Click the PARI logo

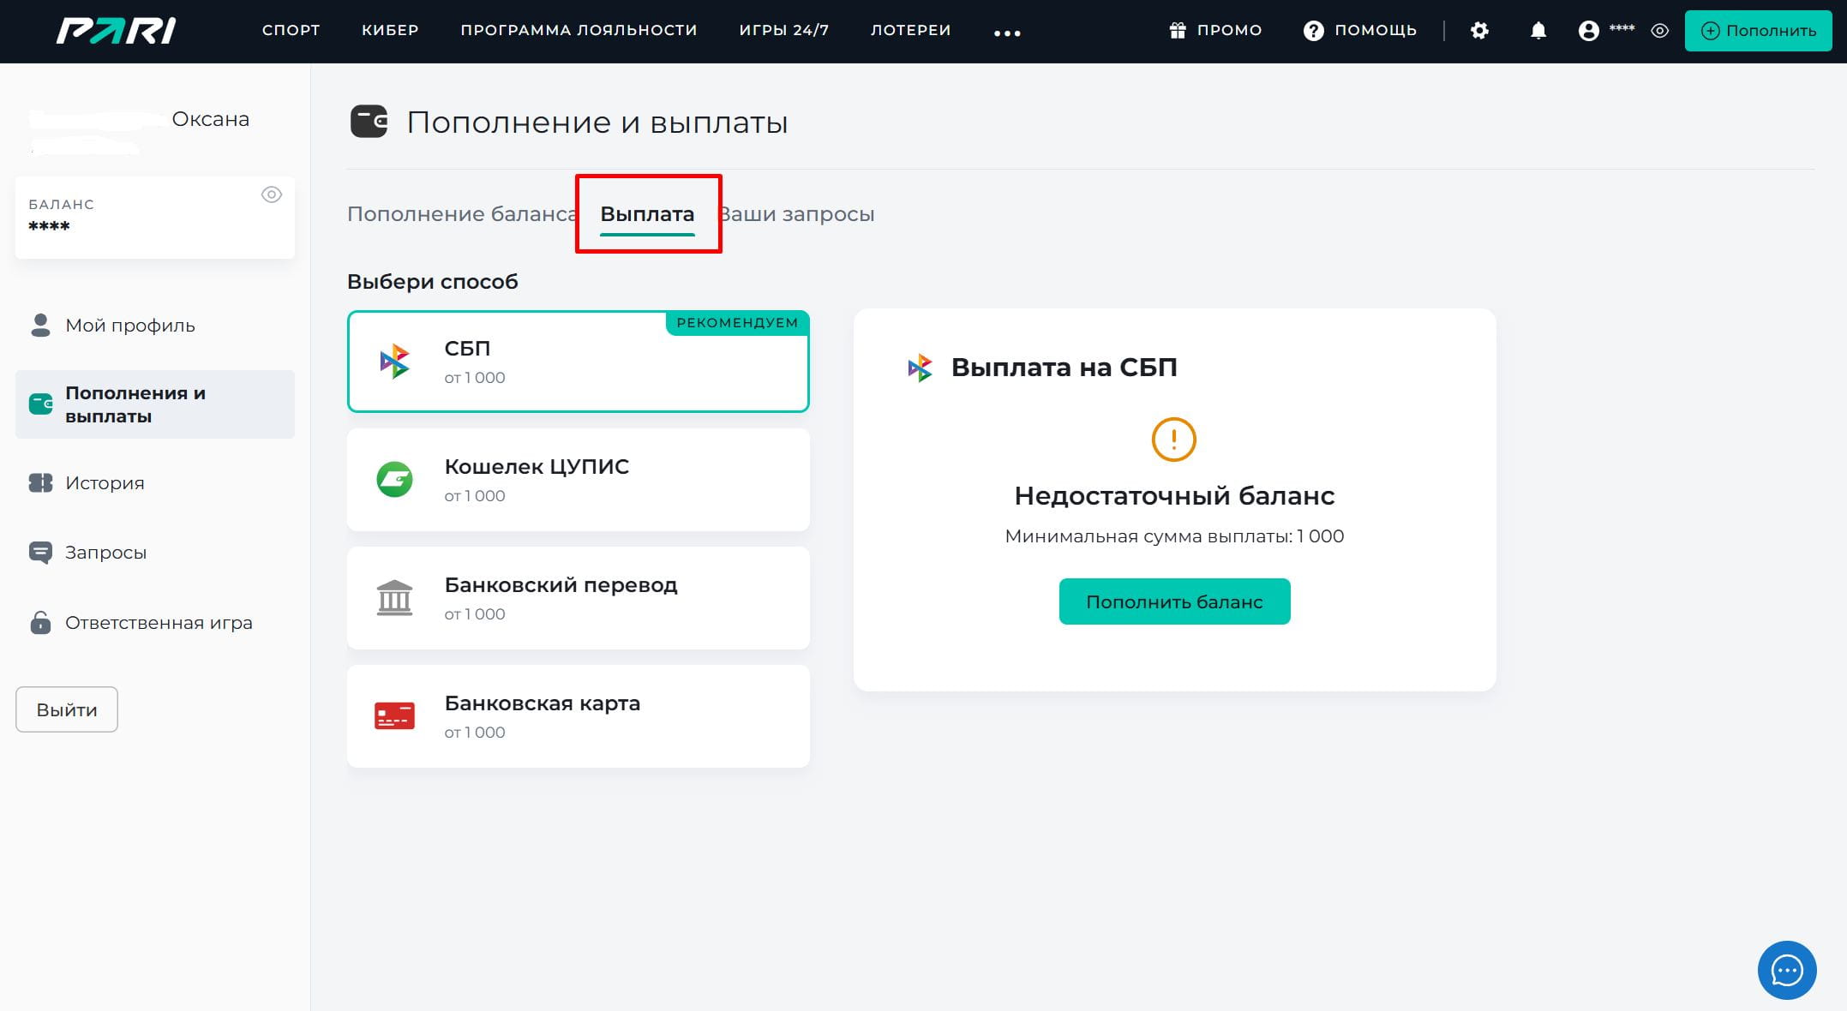coord(117,31)
